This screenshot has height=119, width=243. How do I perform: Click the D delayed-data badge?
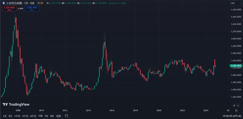[42, 3]
